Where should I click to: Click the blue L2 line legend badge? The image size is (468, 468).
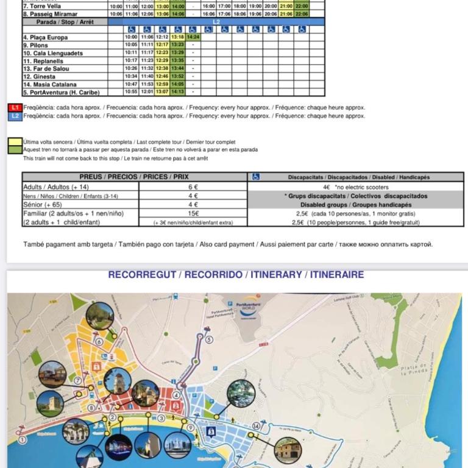pyautogui.click(x=15, y=116)
